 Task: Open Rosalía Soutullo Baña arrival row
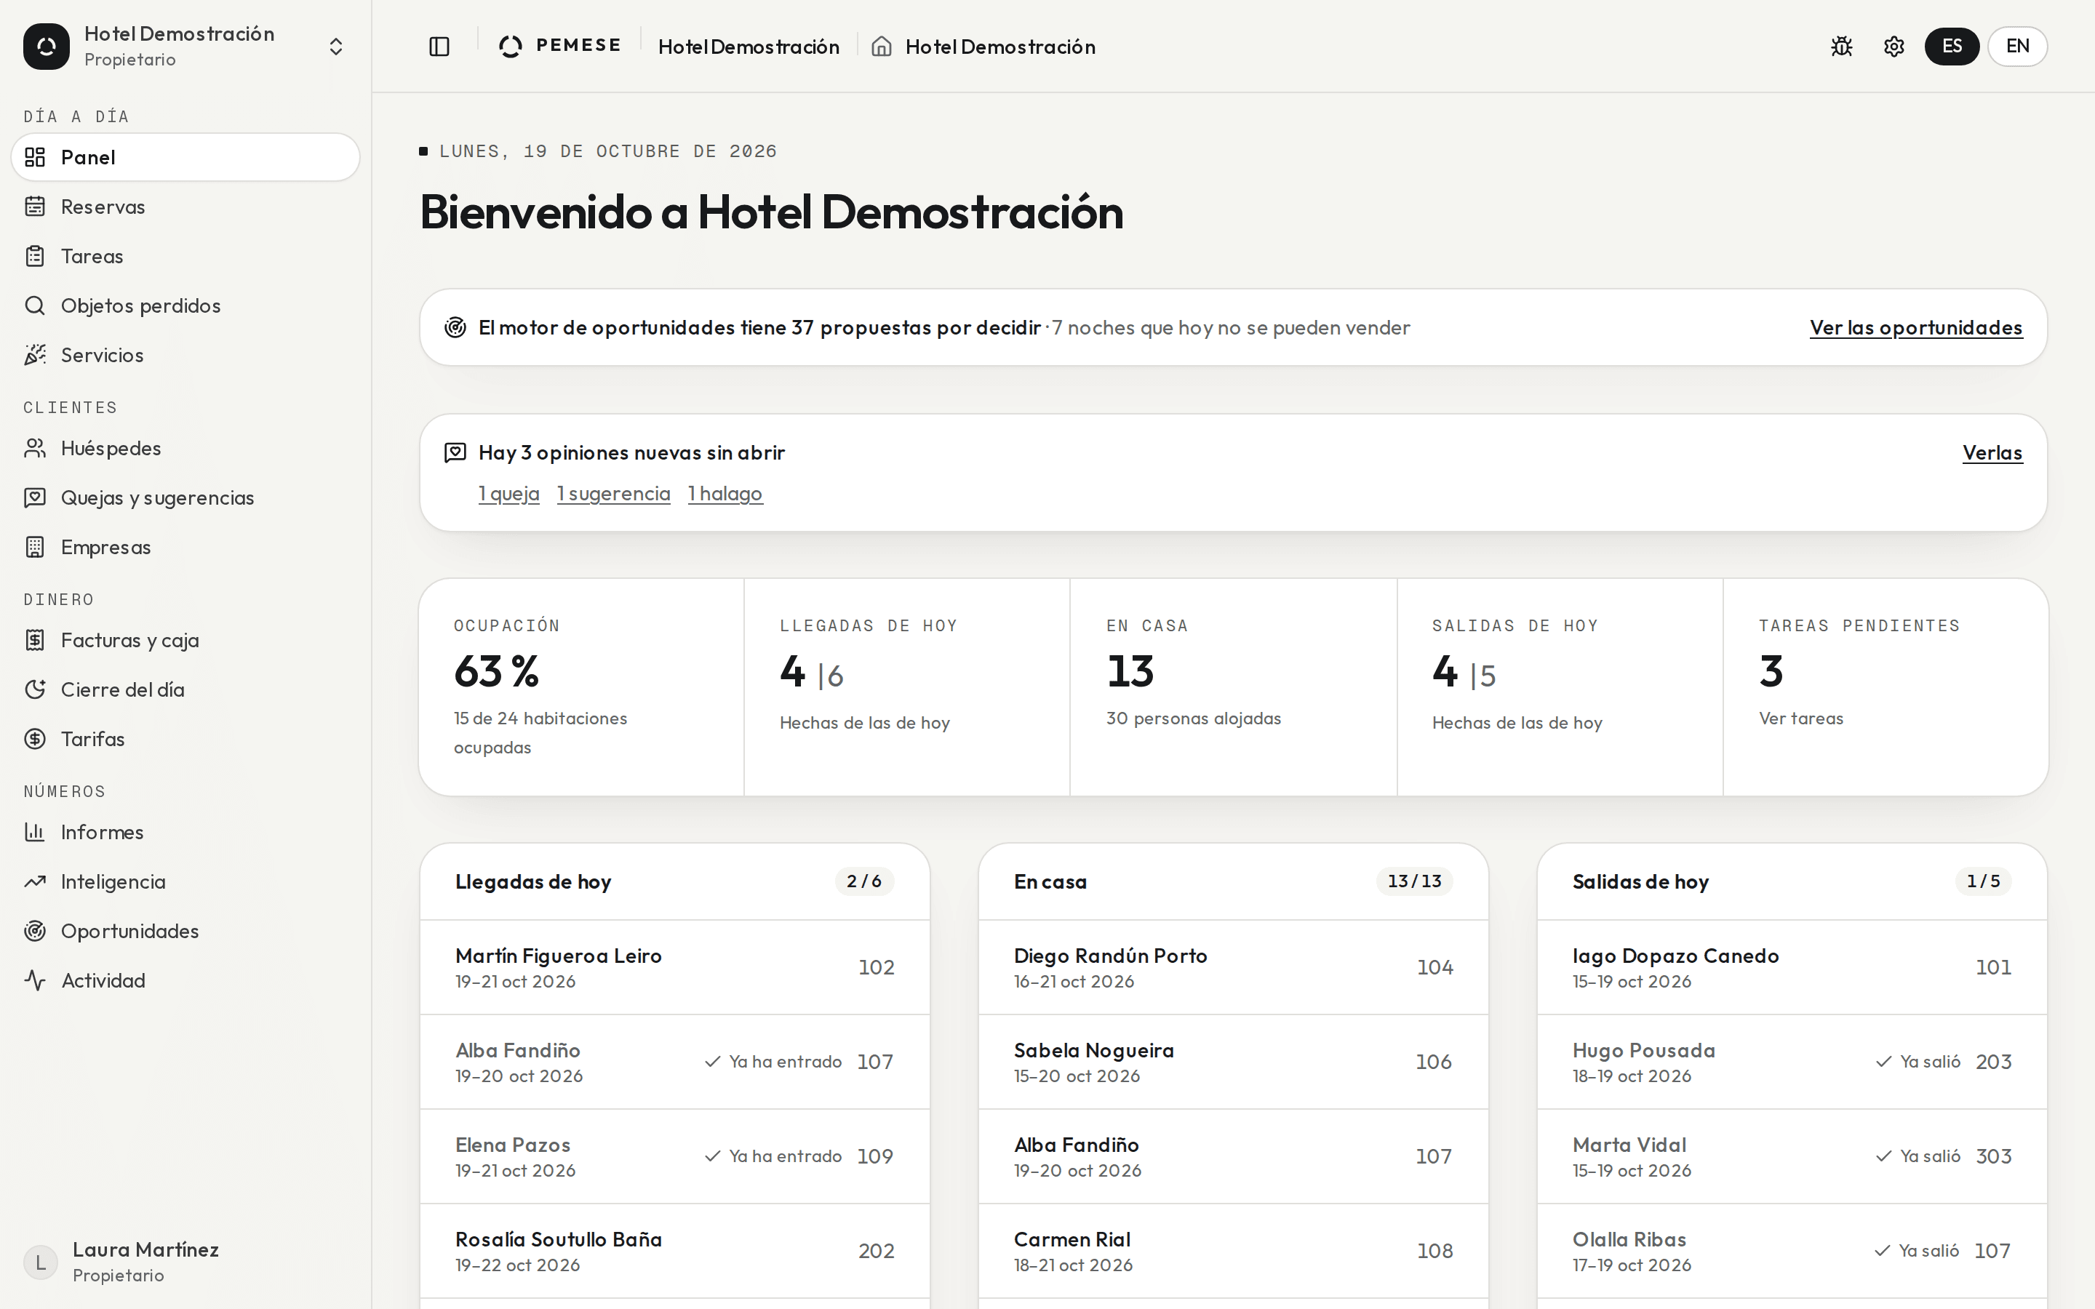pyautogui.click(x=675, y=1251)
